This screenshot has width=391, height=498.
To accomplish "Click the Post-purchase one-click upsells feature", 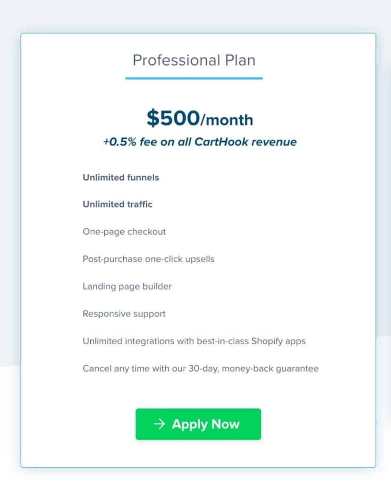I will 148,259.
